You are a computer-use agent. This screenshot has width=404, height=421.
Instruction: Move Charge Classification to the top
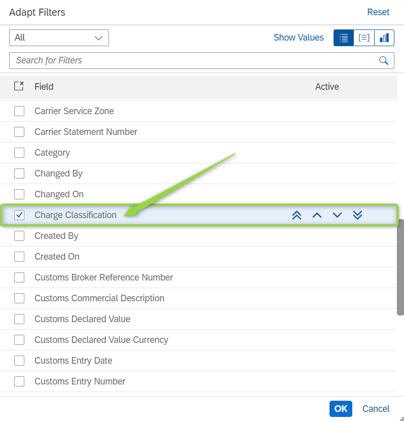point(297,215)
